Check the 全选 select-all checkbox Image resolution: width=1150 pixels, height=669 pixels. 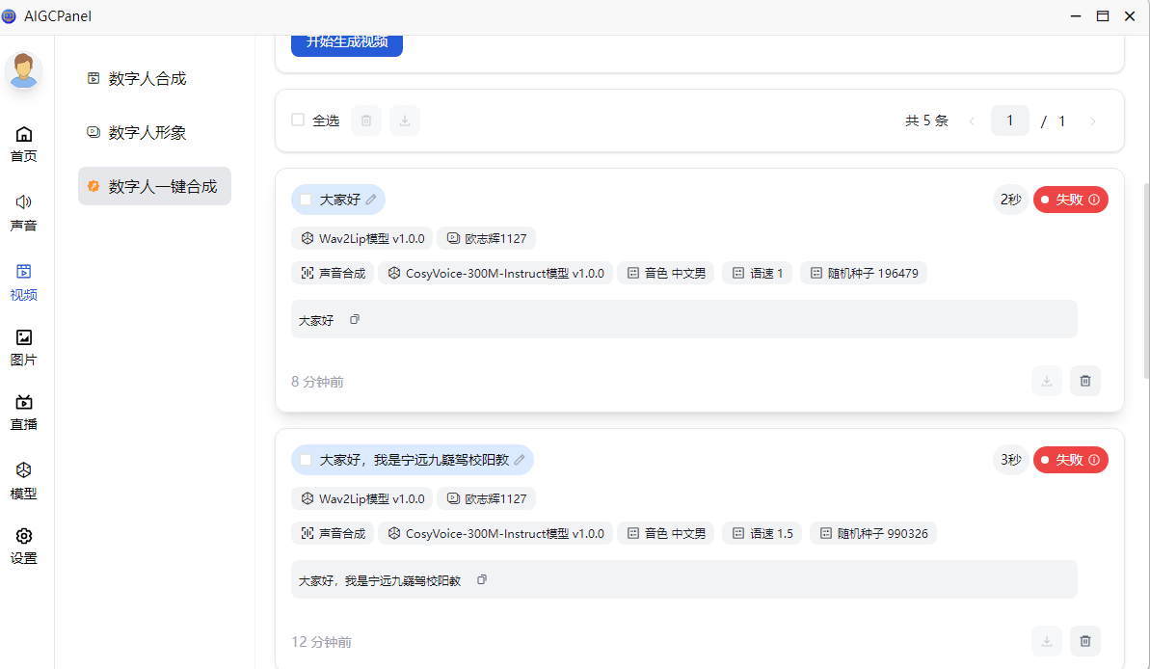(x=298, y=120)
